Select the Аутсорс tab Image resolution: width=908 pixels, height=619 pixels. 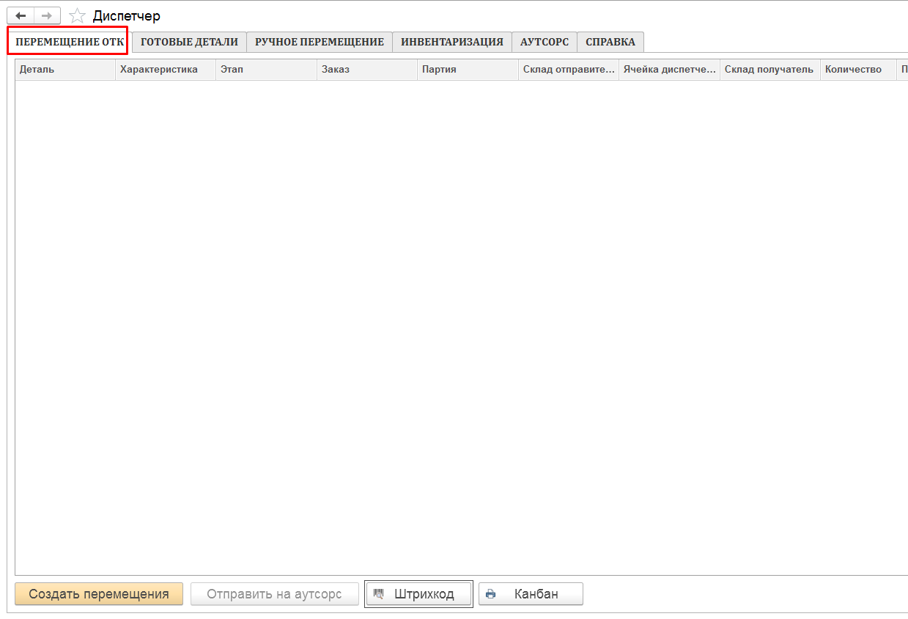coord(544,42)
